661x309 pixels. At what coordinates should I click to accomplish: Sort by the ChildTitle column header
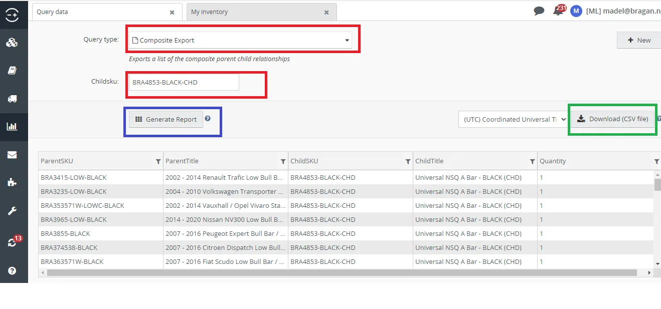(x=429, y=161)
